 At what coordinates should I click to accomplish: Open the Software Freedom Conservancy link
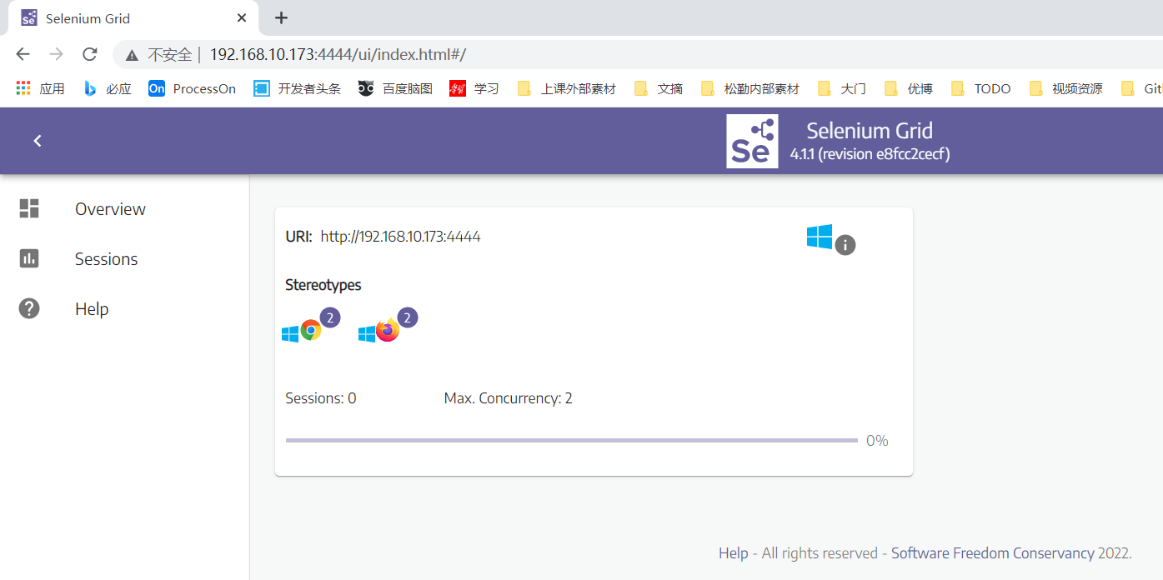coord(993,553)
